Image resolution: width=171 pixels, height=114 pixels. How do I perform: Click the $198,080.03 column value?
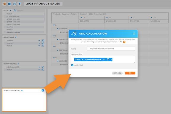pos(111,21)
